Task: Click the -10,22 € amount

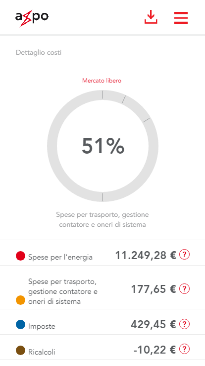Action: 155,350
